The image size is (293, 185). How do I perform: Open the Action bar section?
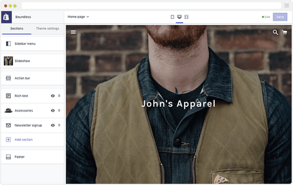click(32, 78)
